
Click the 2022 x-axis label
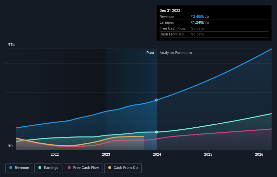coord(55,154)
